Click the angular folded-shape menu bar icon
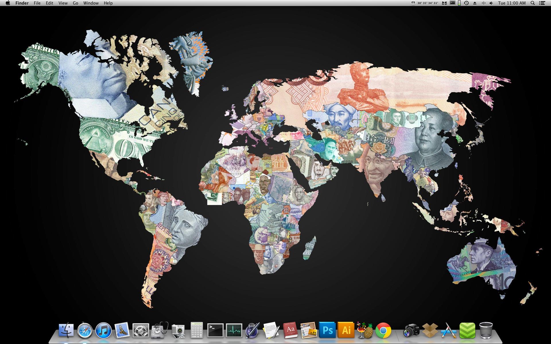Image resolution: width=551 pixels, height=344 pixels. [x=444, y=3]
